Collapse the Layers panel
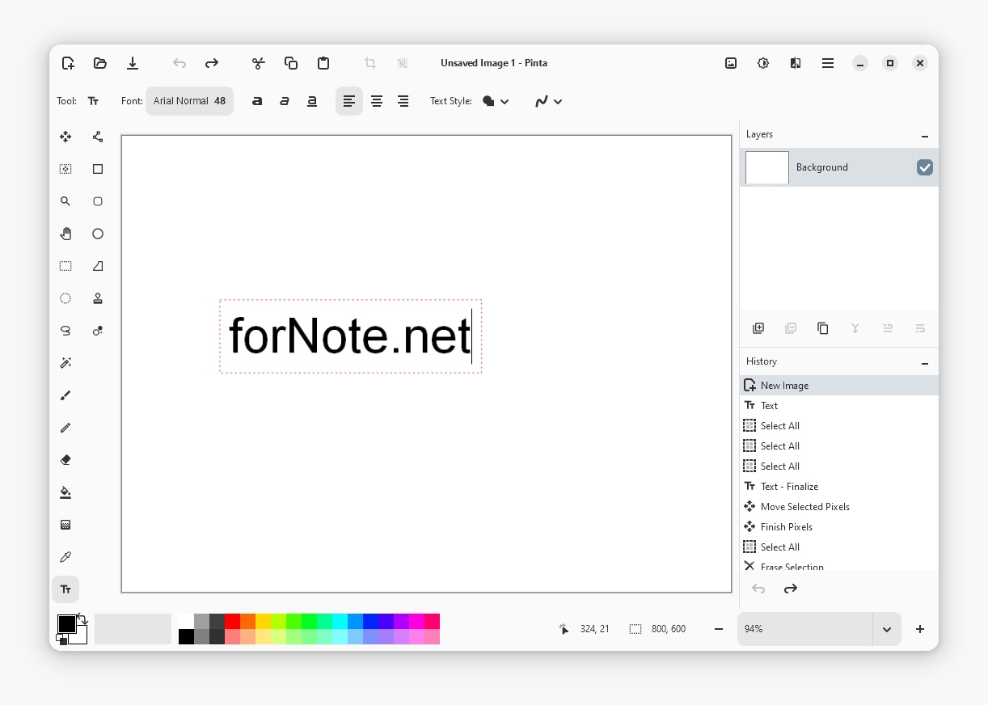 925,135
